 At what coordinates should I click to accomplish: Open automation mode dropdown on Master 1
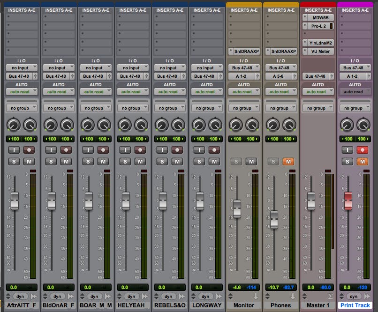pos(318,92)
